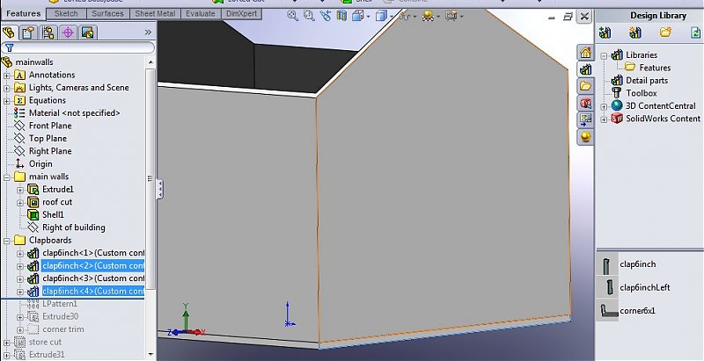
Task: Click the tree filter funnel icon
Action: [x=9, y=47]
